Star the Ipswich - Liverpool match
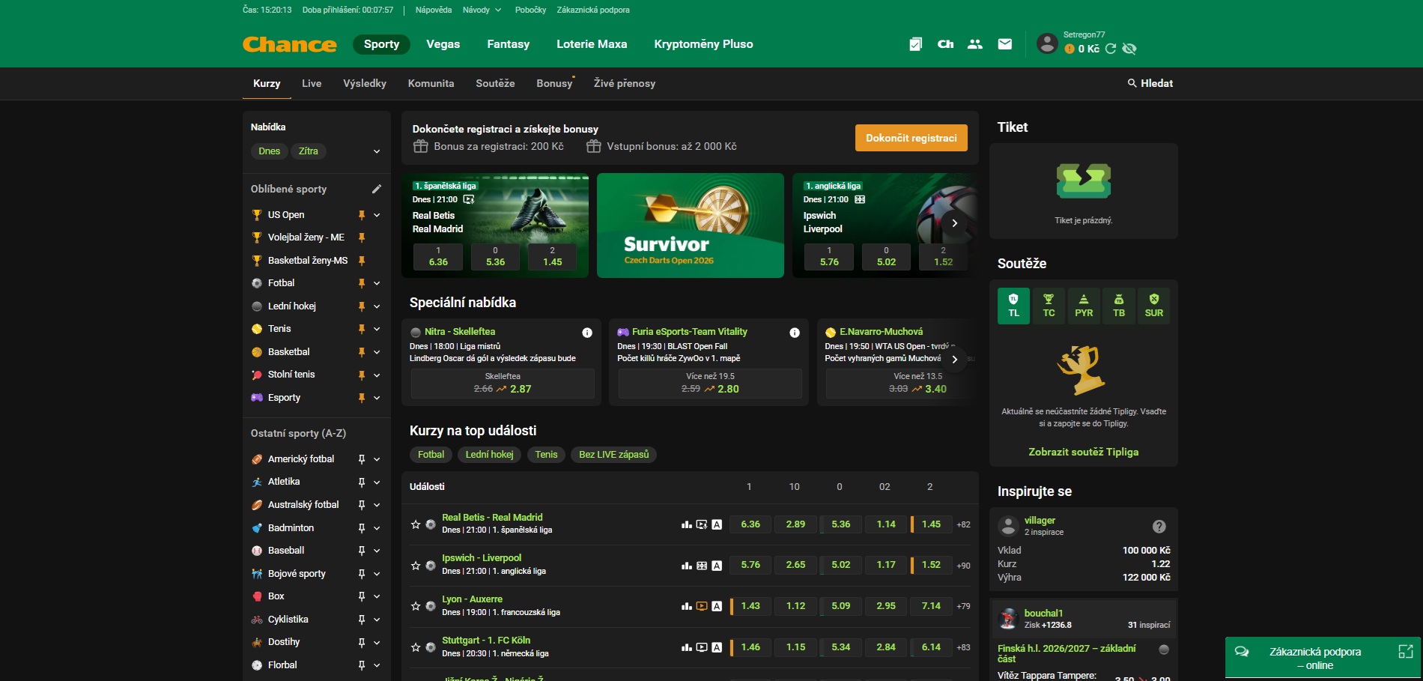 coord(416,566)
